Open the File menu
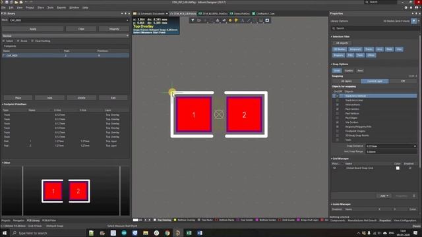The width and height of the screenshot is (422, 237). pos(3,7)
